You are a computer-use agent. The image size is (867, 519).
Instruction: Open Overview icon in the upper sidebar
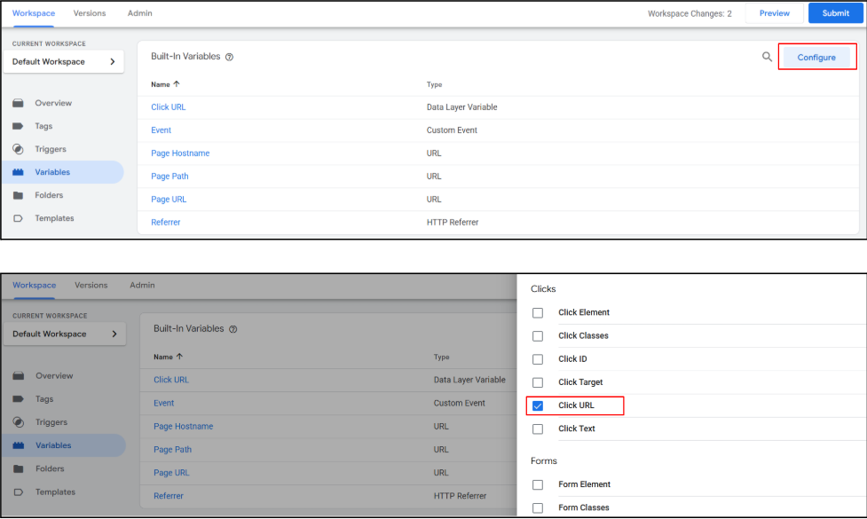click(18, 103)
